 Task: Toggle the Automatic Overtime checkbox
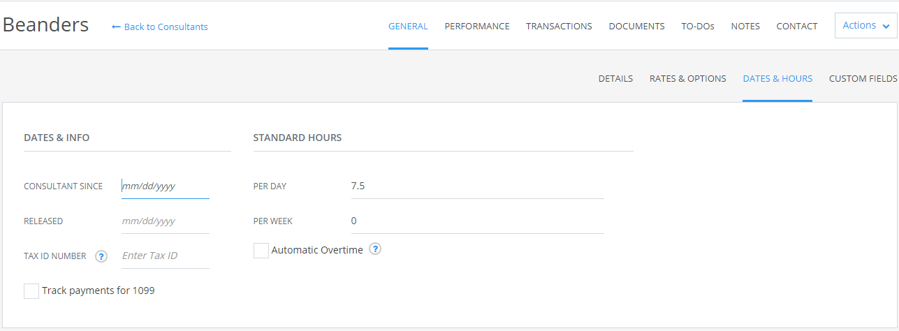(x=261, y=250)
